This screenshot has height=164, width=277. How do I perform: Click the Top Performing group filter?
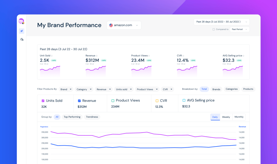coord(72,117)
